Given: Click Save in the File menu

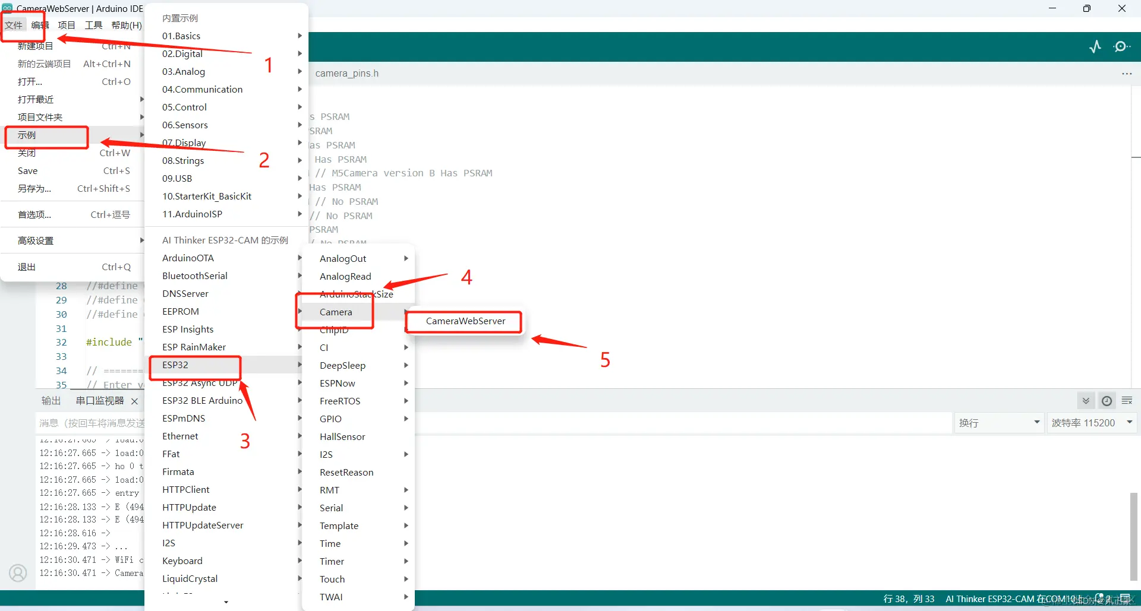Looking at the screenshot, I should point(73,170).
